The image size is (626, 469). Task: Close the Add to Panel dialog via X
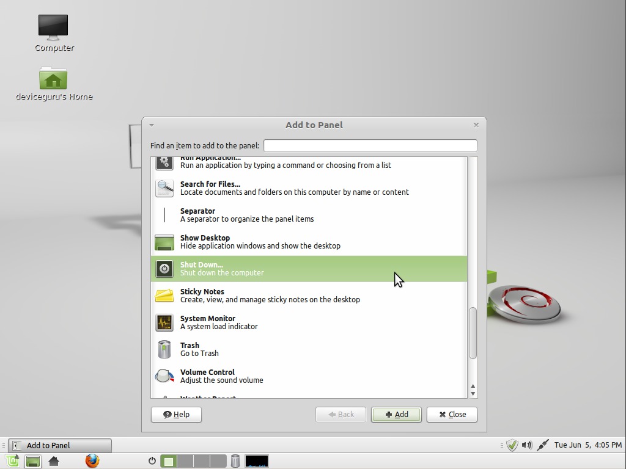coord(476,125)
